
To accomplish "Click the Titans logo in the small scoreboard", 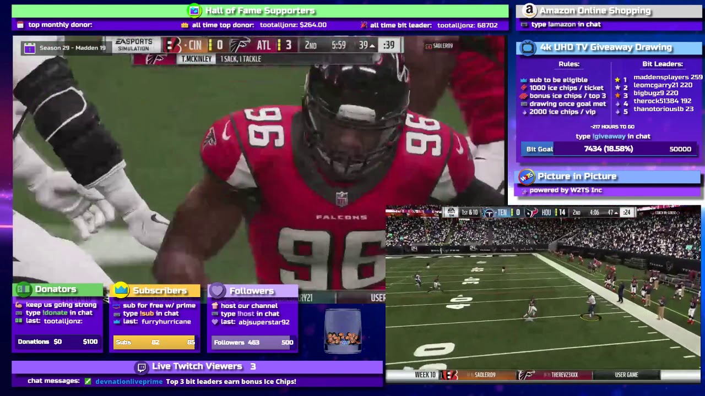I will [489, 213].
